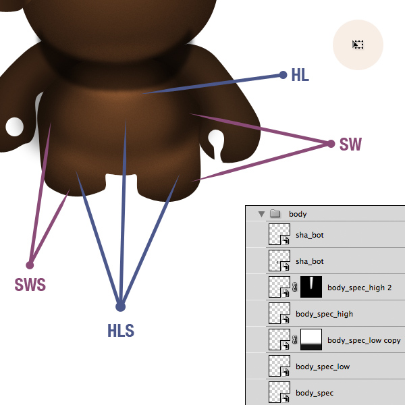Click the body_spec_high layer thumbnail

(x=279, y=313)
